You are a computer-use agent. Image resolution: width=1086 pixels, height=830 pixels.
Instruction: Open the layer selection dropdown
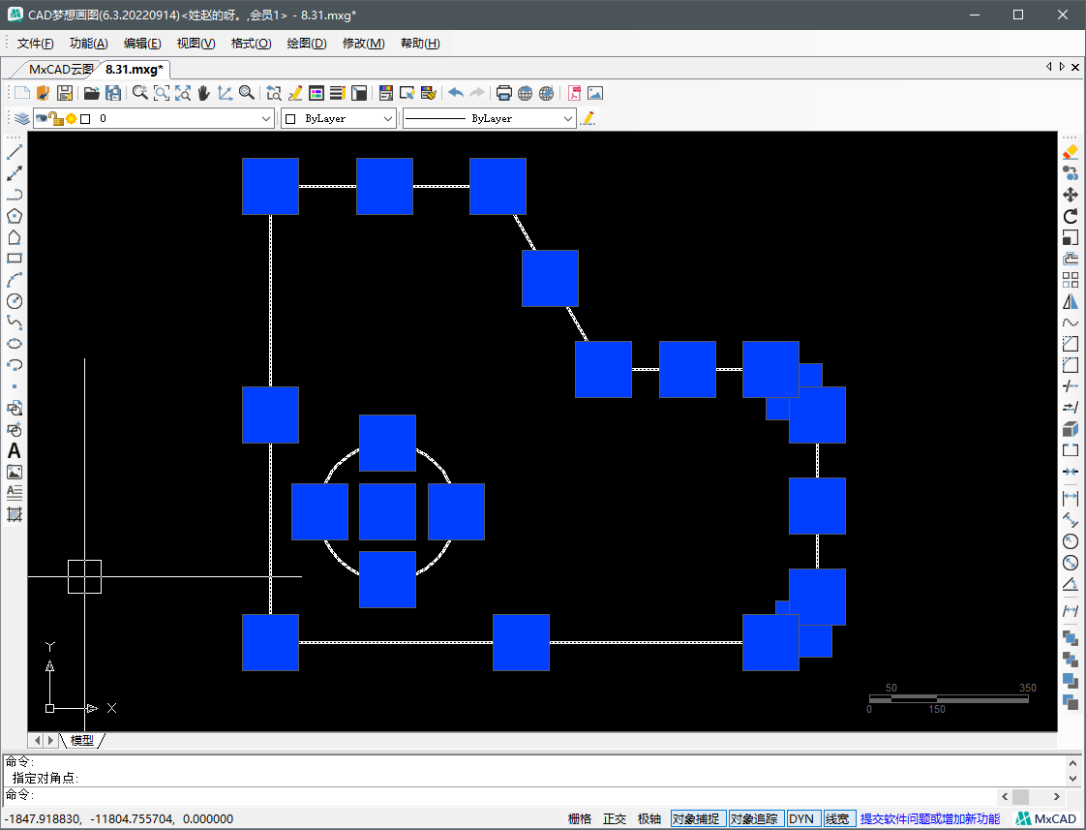(266, 118)
